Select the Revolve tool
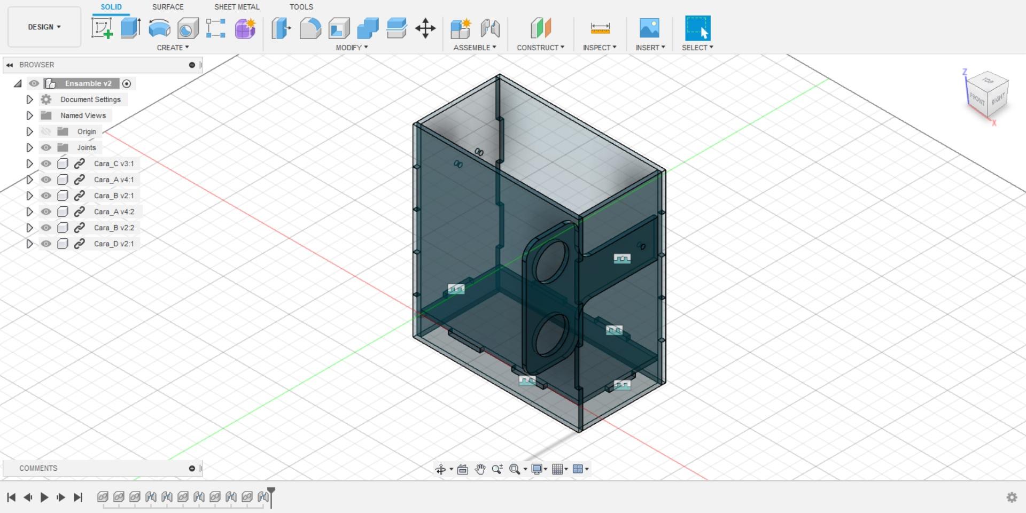Screen dimensions: 1026x513 [x=159, y=28]
